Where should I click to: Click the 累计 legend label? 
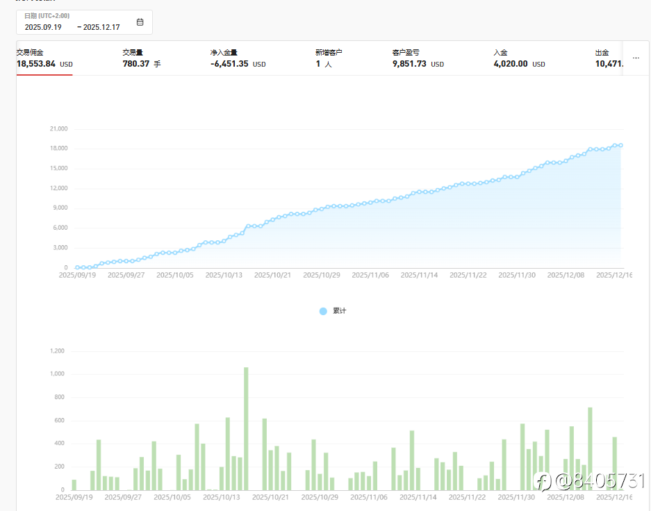[339, 311]
